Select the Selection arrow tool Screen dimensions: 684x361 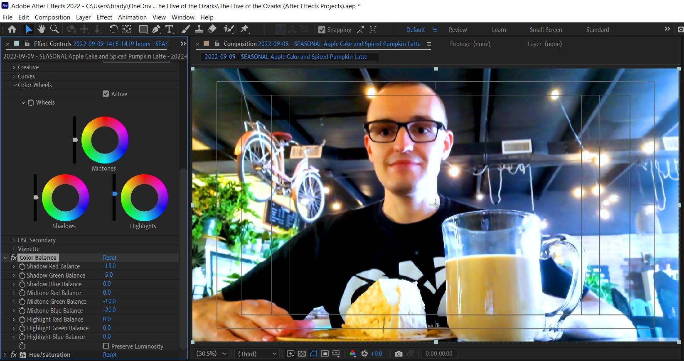[28, 29]
